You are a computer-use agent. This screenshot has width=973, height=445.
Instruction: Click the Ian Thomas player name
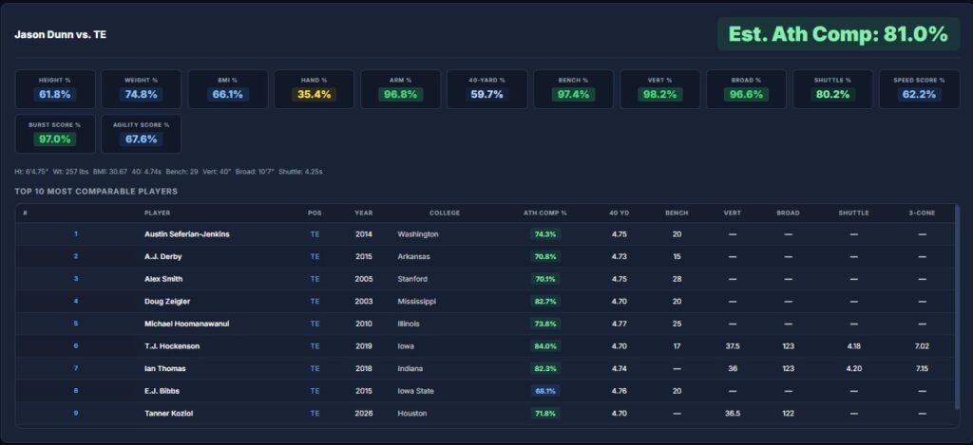(x=165, y=368)
